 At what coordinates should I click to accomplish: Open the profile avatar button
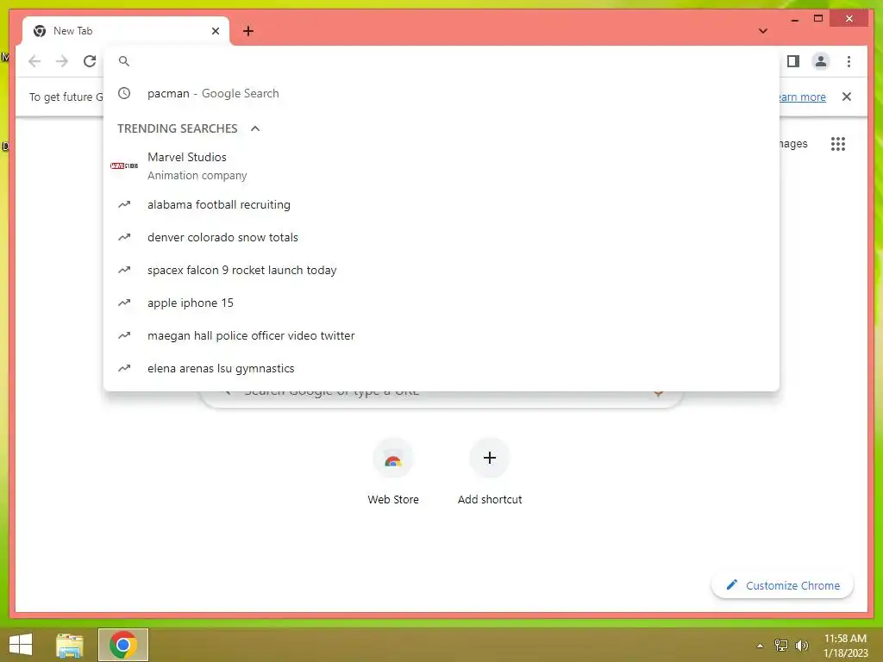point(821,61)
